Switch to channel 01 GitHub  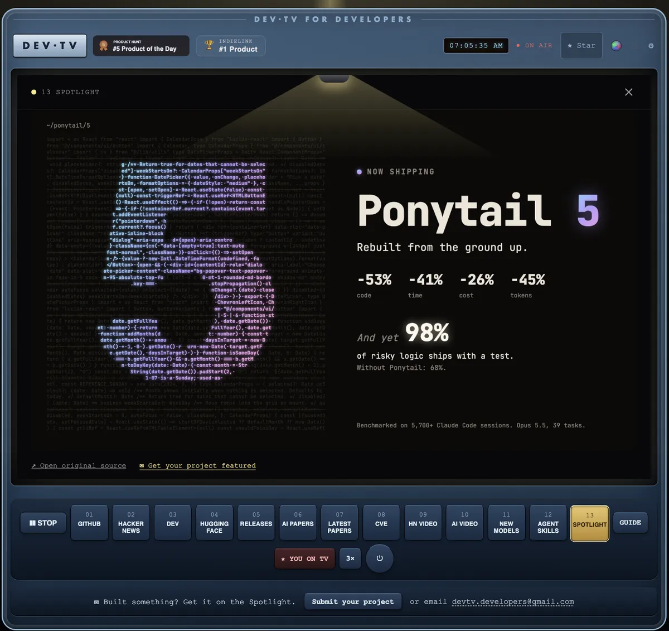[x=89, y=523]
